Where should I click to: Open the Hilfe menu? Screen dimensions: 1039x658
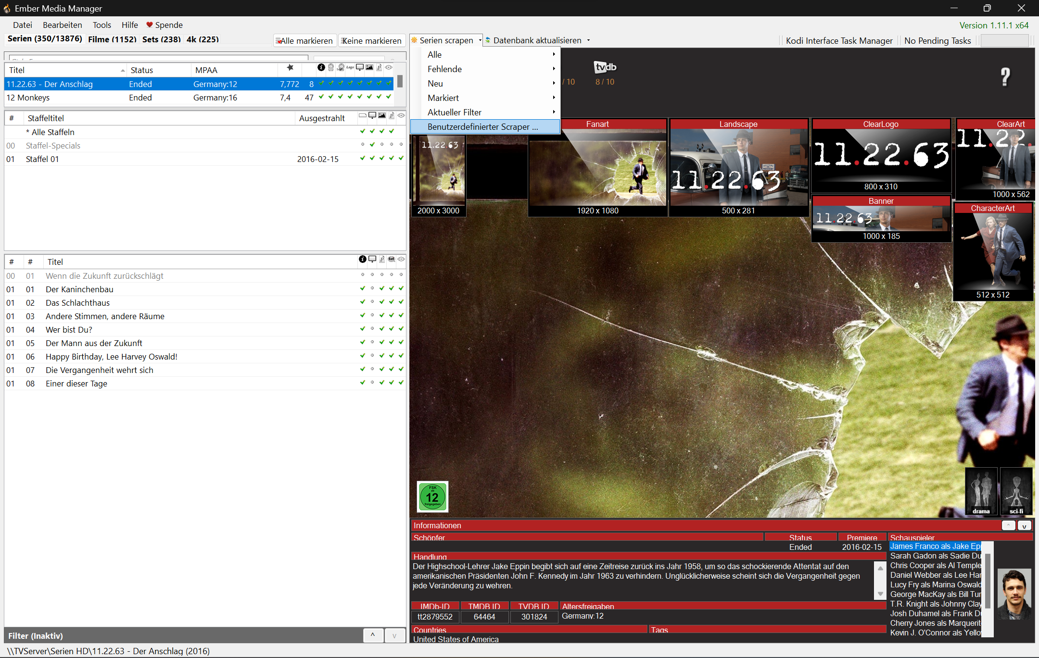click(130, 25)
